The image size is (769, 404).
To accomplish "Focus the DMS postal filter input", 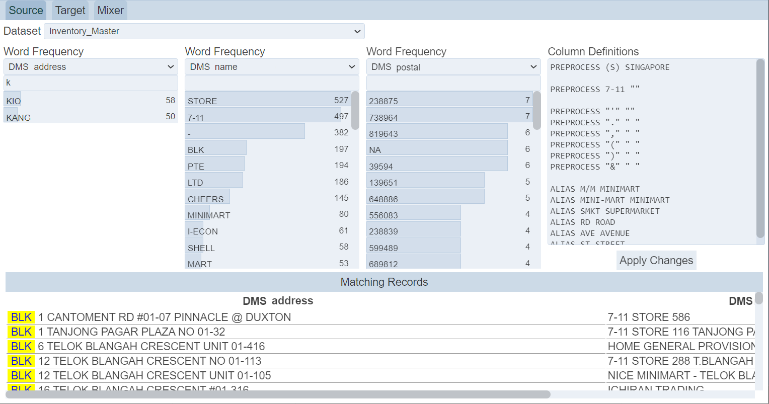I will pyautogui.click(x=453, y=83).
